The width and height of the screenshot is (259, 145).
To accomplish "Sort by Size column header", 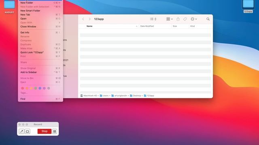I will click(175, 26).
